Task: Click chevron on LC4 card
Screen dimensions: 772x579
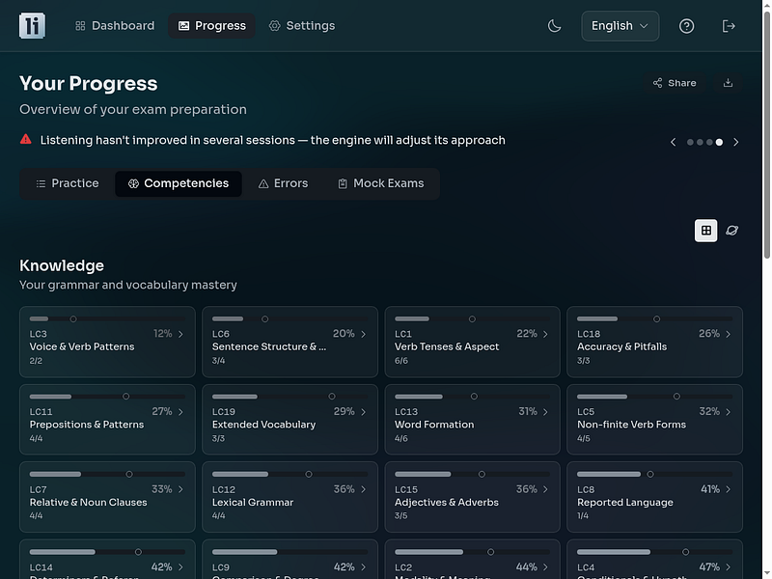Action: 729,567
